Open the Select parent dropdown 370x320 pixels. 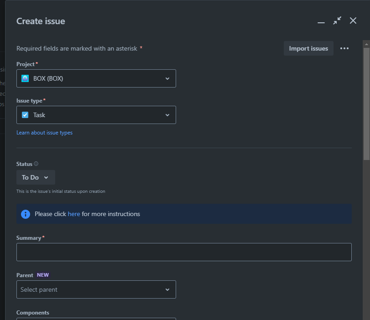(x=96, y=289)
